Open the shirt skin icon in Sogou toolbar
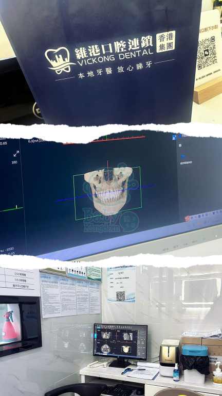222x396 pixels. (214, 213)
